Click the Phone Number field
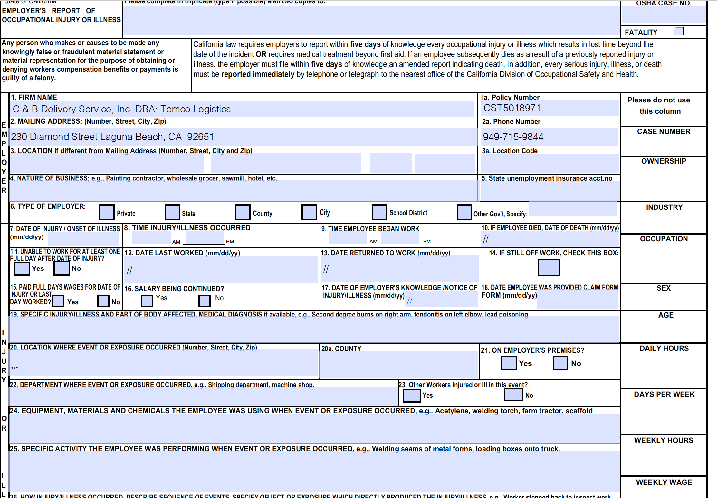Viewport: 717px width, 498px height. (x=550, y=137)
